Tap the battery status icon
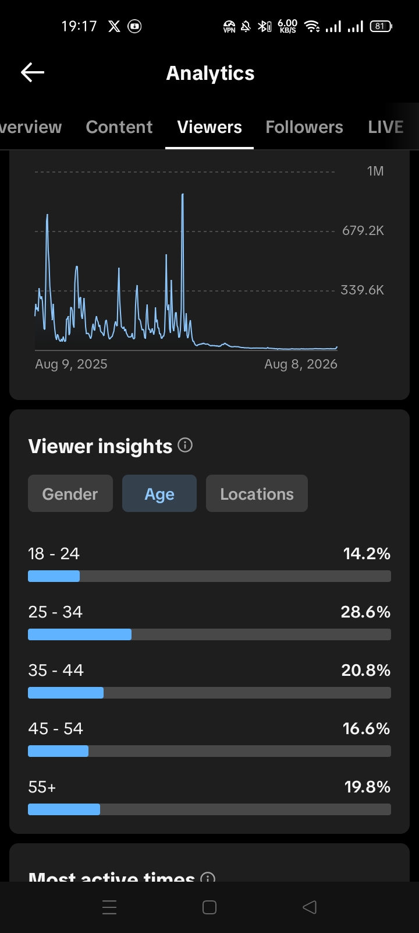Image resolution: width=419 pixels, height=933 pixels. coord(381,26)
